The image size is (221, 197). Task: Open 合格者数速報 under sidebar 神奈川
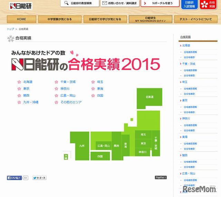(190, 125)
